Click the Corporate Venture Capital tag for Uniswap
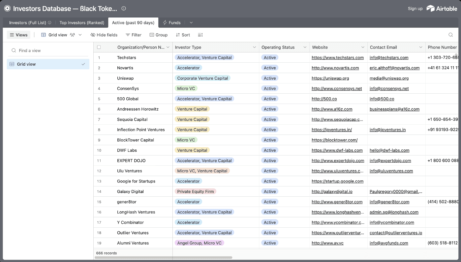461x262 pixels. click(202, 78)
